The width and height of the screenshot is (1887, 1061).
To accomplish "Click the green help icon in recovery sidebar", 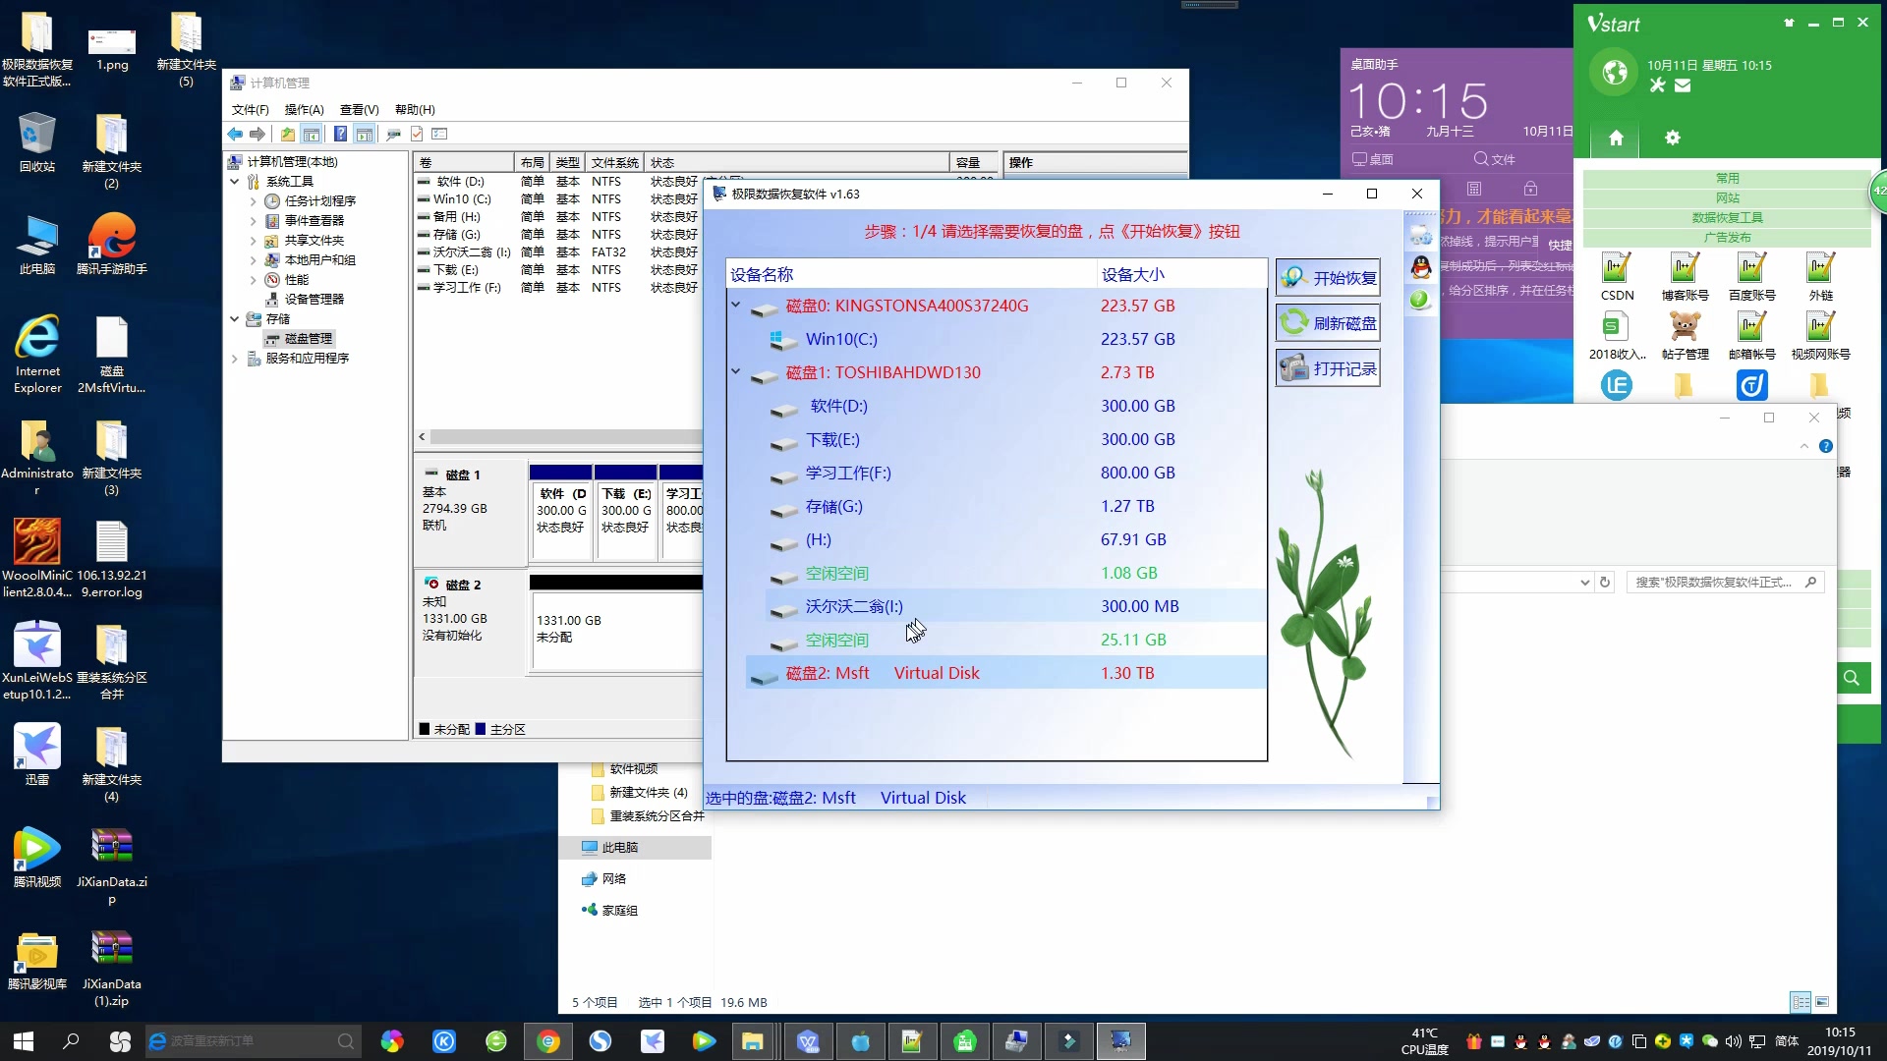I will [1420, 300].
